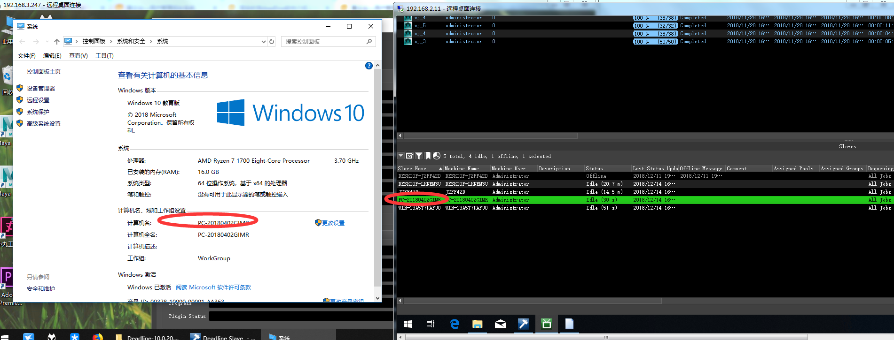Launch Edge browser from the remote taskbar
Image resolution: width=894 pixels, height=340 pixels.
455,324
